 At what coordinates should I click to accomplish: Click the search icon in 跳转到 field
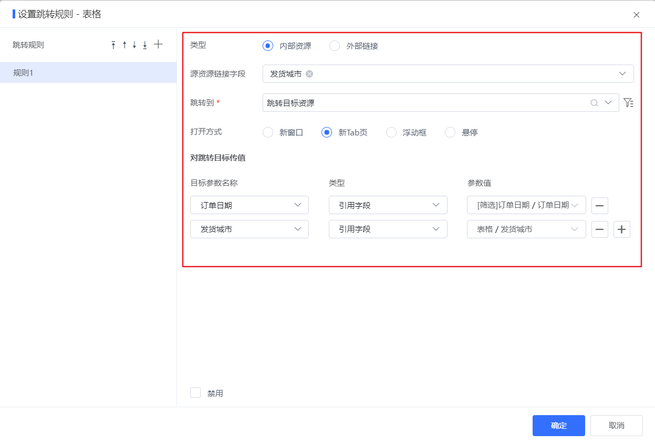[594, 103]
